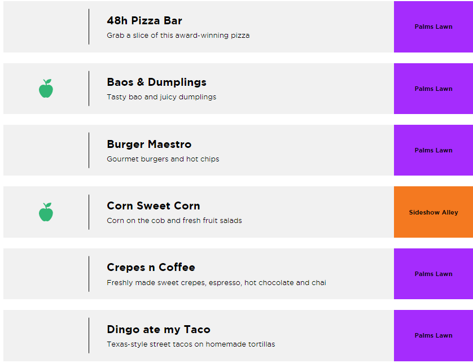Click Palms Lawn tag for Dingo ate my Taco

433,335
